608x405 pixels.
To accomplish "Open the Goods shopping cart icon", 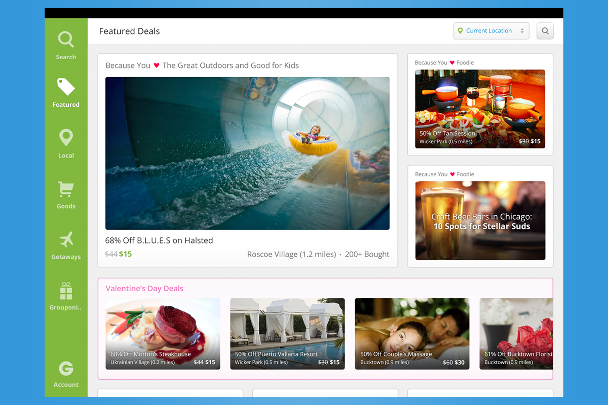I will pyautogui.click(x=66, y=189).
